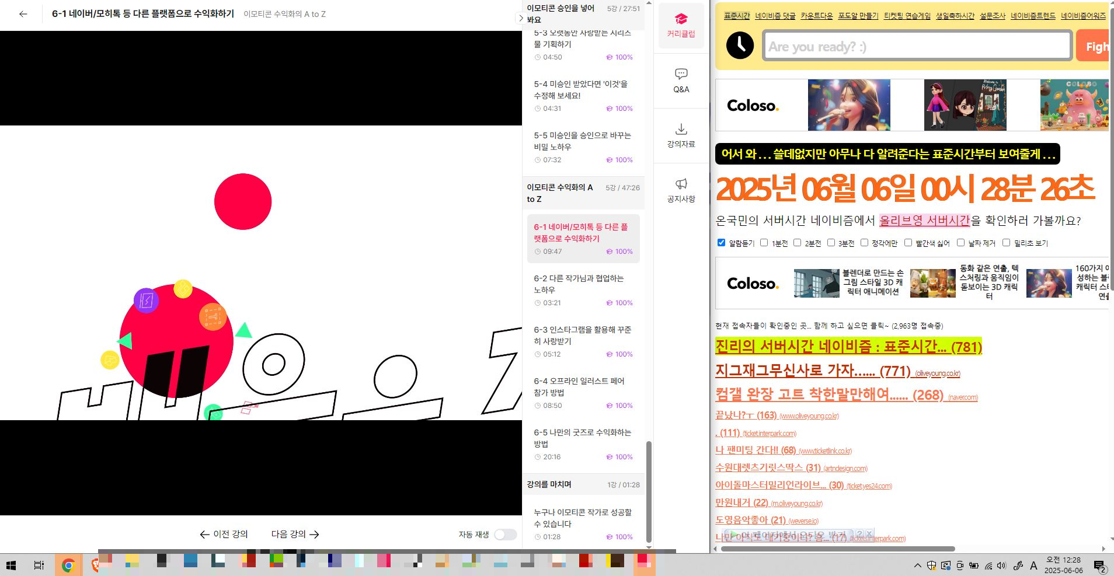The image size is (1114, 576).
Task: Check the 정각에만 checkbox
Action: click(864, 243)
